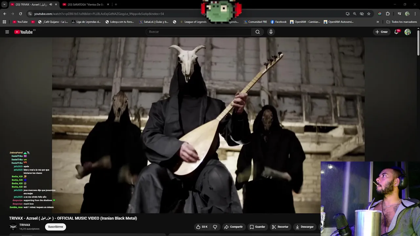This screenshot has height=236, width=420.
Task: Open Chrome three-dot menu
Action: (415, 14)
